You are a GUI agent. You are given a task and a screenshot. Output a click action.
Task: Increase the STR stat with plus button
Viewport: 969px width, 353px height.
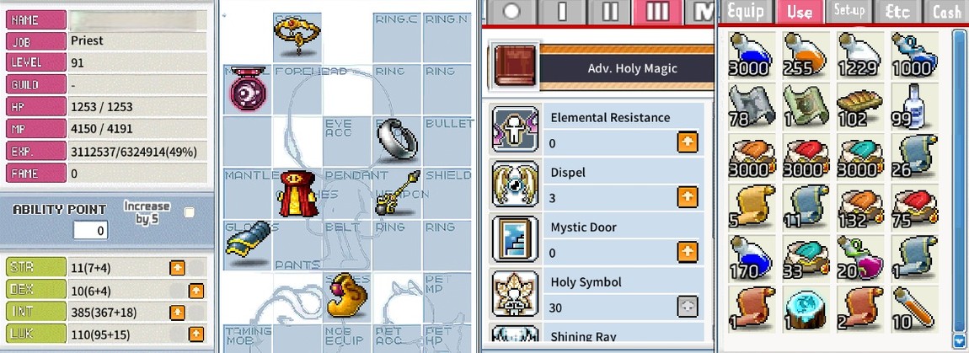(177, 268)
